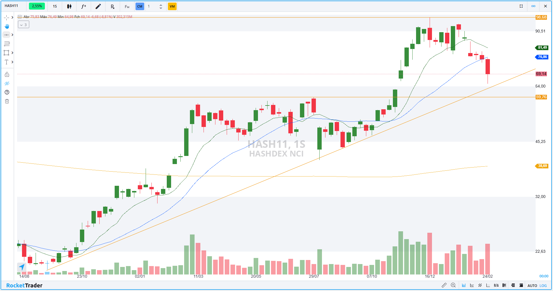Select the trend line drawing tool
This screenshot has width=553, height=291.
tap(6, 34)
